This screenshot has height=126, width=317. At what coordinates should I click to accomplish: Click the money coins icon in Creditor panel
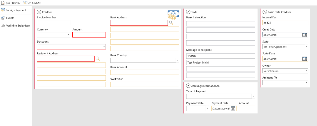coord(173,15)
